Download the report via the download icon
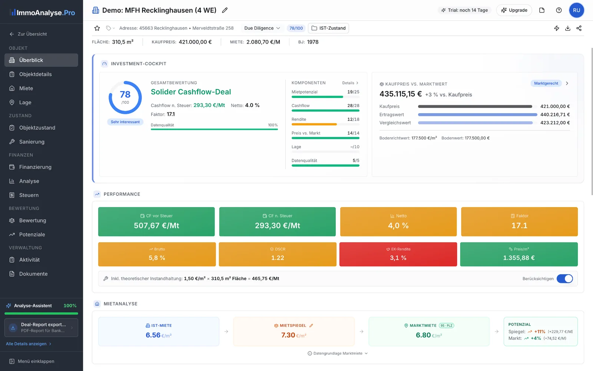 point(568,28)
